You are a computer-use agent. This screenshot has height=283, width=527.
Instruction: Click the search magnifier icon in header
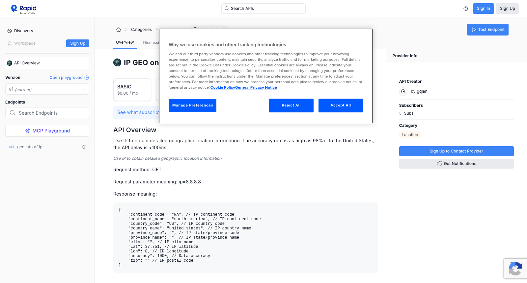point(227,9)
